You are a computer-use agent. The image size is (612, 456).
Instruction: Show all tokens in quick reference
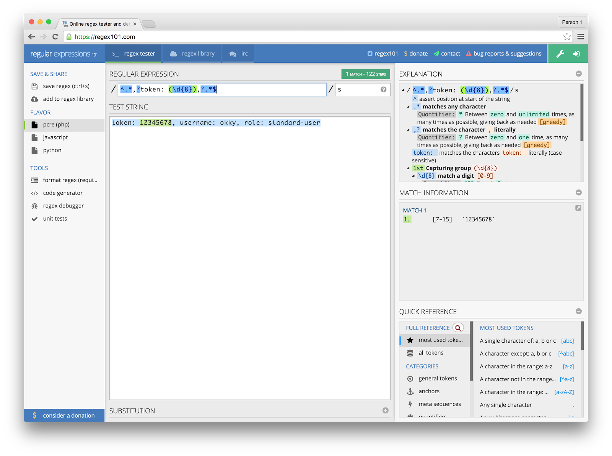coord(435,353)
